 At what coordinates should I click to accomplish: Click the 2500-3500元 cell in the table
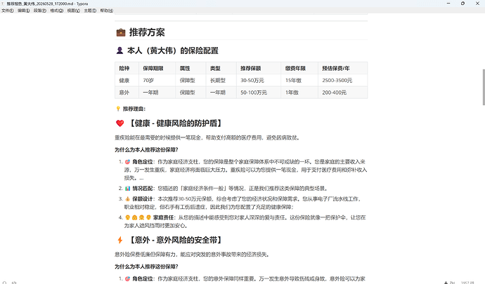343,80
